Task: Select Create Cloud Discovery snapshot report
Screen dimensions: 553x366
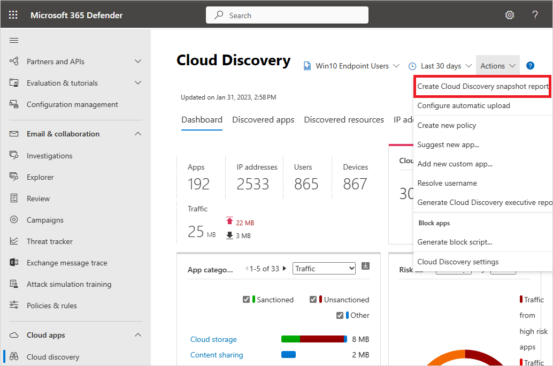Action: pos(482,86)
